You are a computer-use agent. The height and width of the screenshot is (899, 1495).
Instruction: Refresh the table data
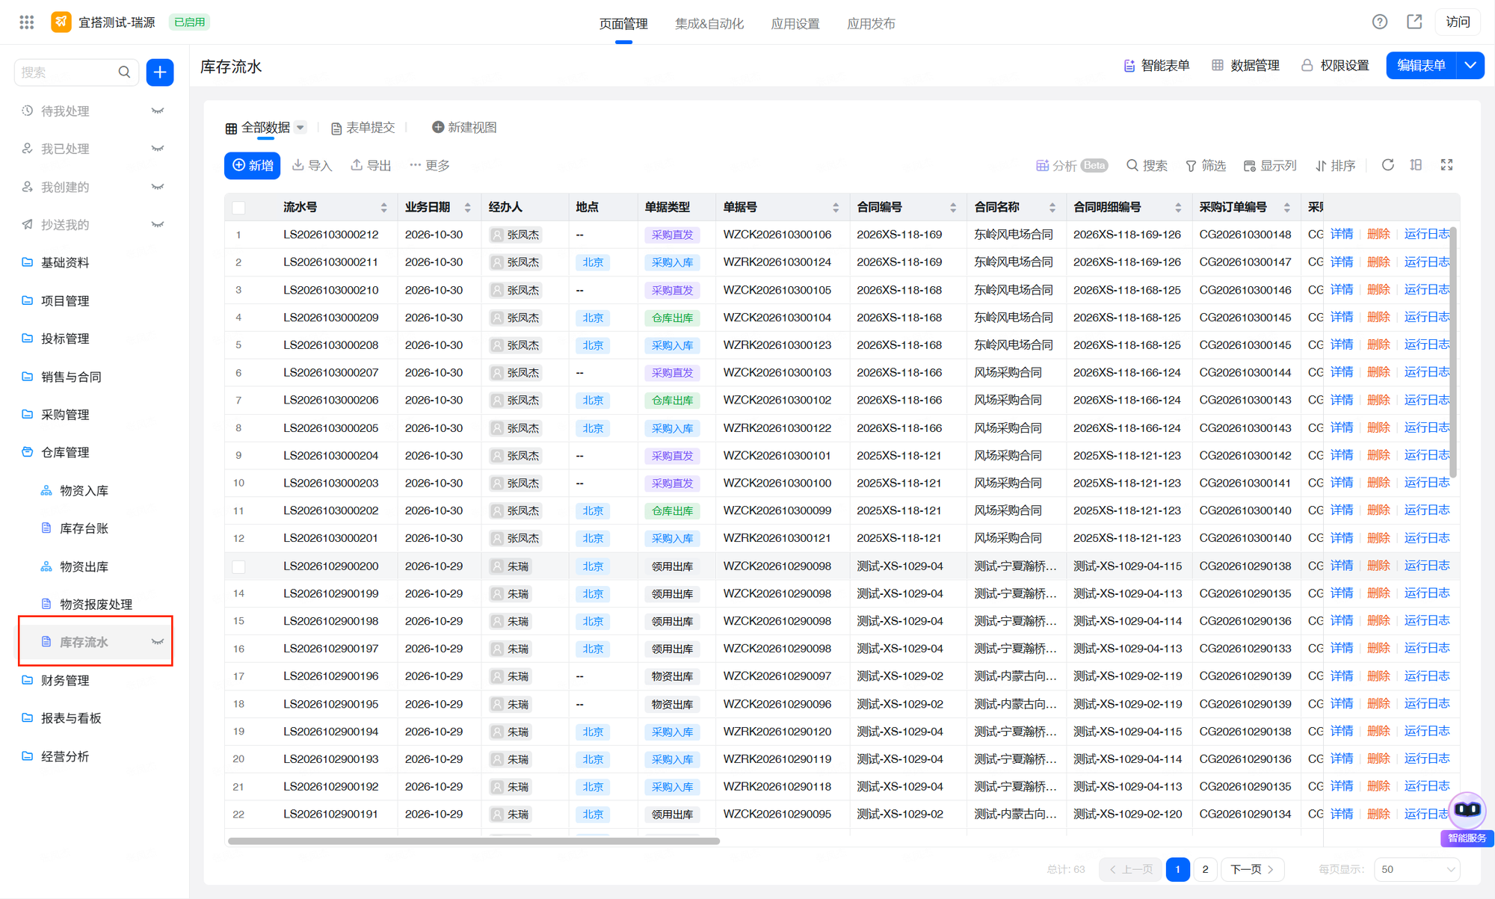click(x=1388, y=165)
